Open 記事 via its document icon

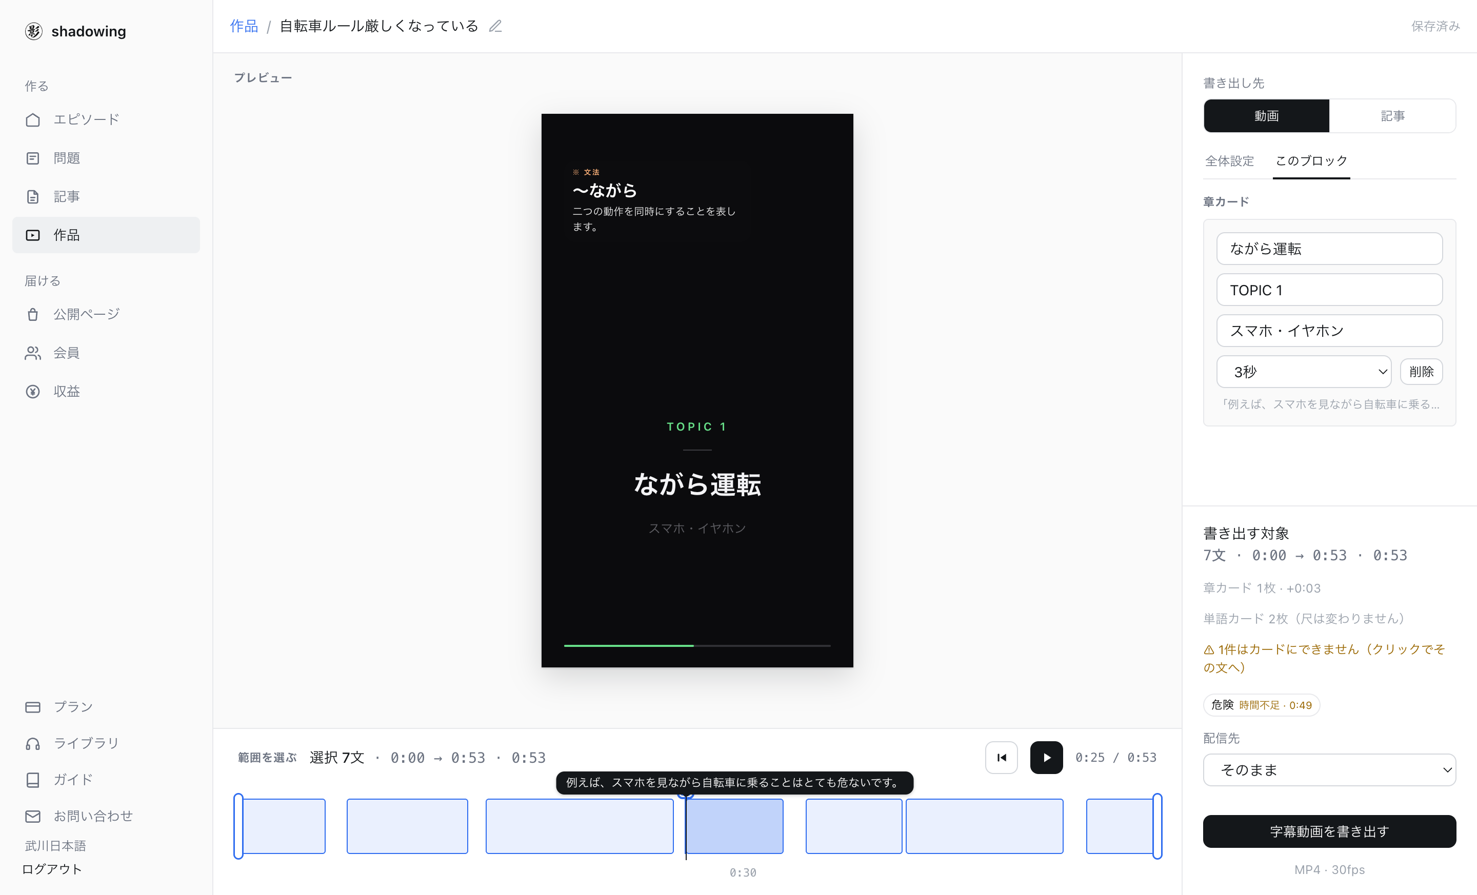(x=33, y=196)
